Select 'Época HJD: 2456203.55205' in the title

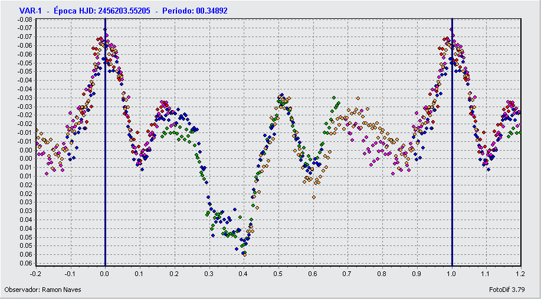point(102,11)
